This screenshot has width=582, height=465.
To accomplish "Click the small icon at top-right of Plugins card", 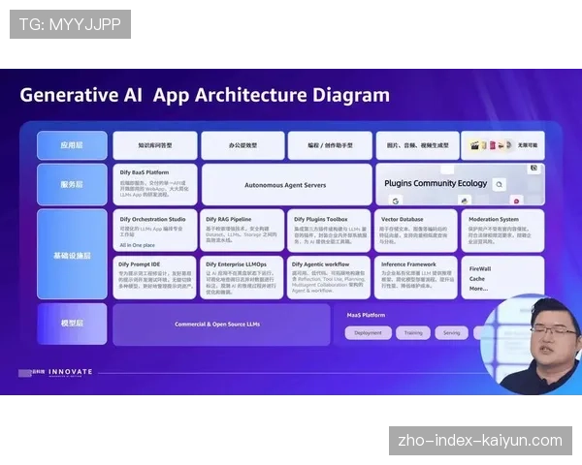I will coord(533,170).
